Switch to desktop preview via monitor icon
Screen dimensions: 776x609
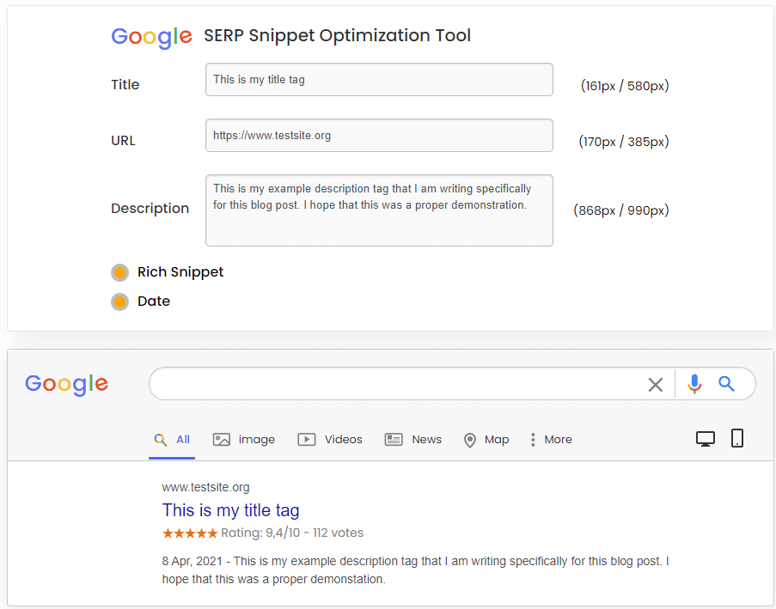point(706,438)
